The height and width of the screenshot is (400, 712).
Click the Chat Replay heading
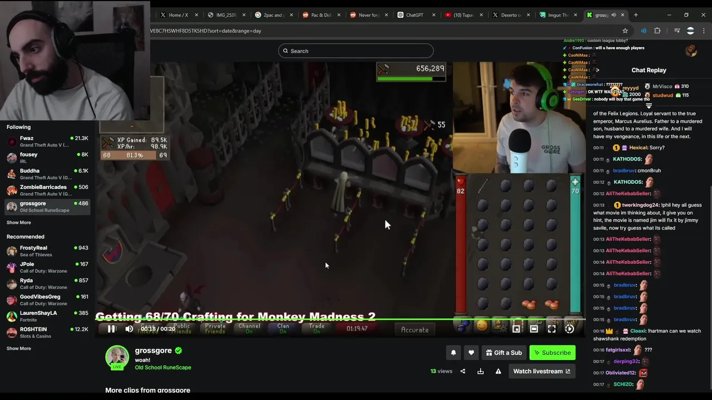click(649, 71)
